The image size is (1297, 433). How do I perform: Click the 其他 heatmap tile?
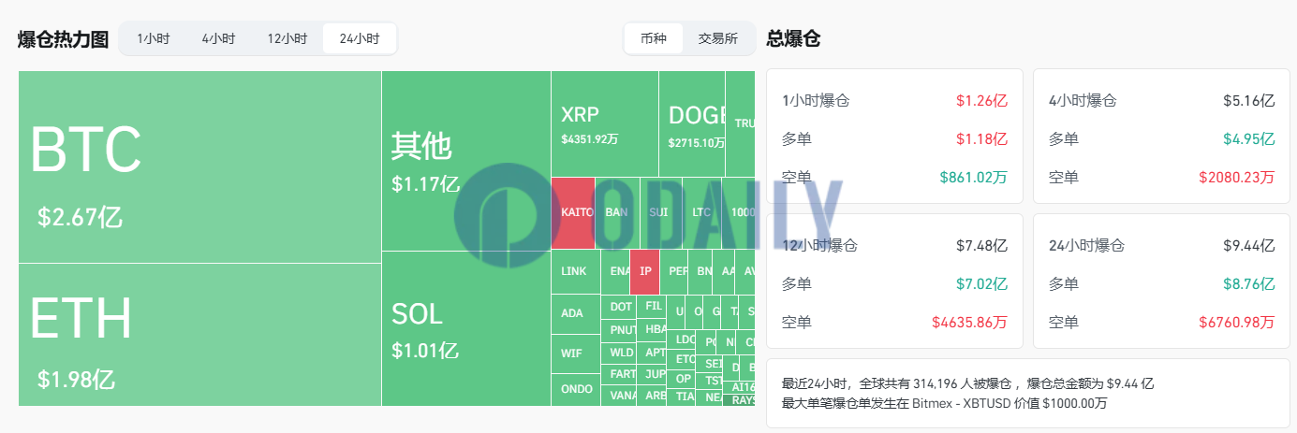click(465, 161)
